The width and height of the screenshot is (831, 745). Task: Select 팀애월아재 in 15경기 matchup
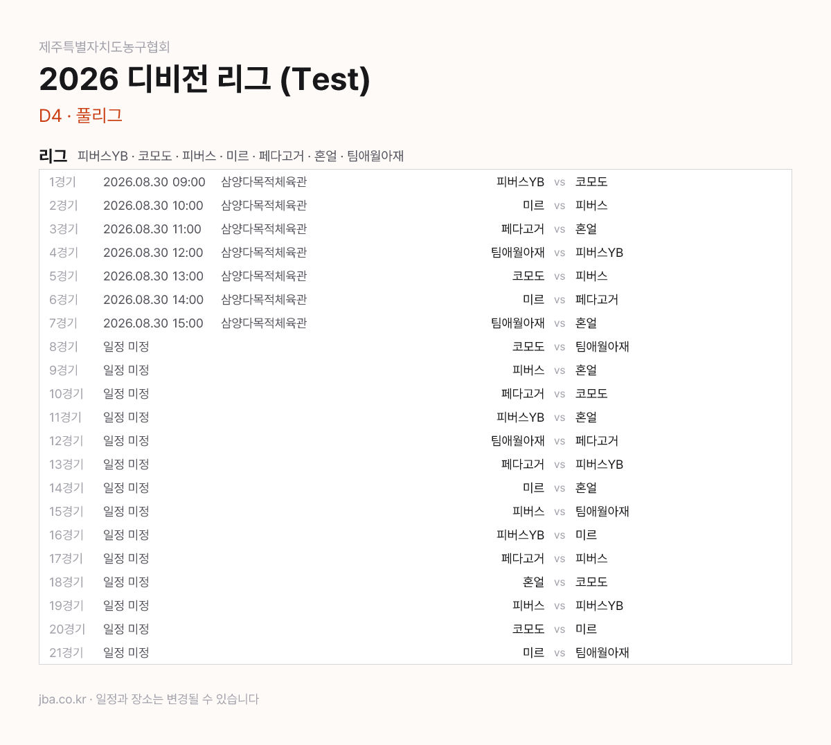(602, 512)
